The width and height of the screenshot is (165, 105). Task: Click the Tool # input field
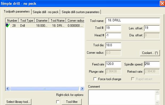pos(113,28)
